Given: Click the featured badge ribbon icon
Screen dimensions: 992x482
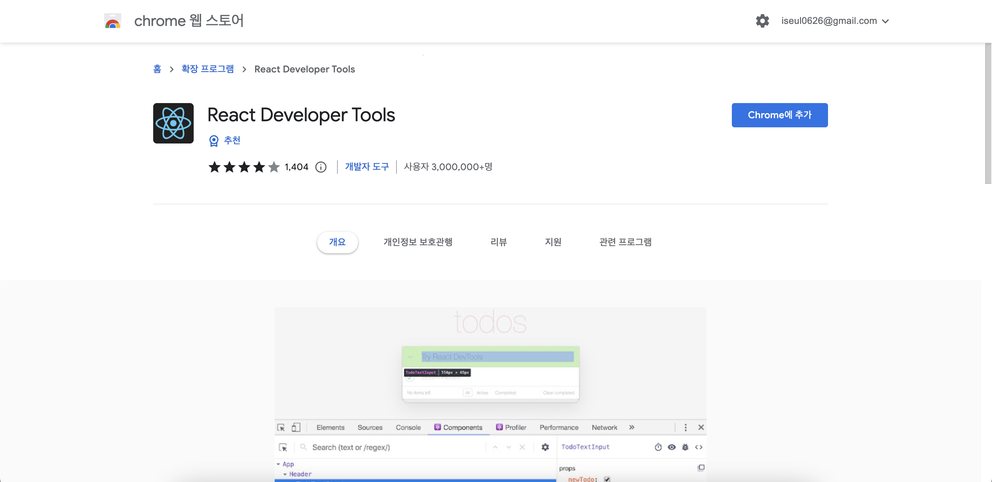Looking at the screenshot, I should [x=214, y=141].
